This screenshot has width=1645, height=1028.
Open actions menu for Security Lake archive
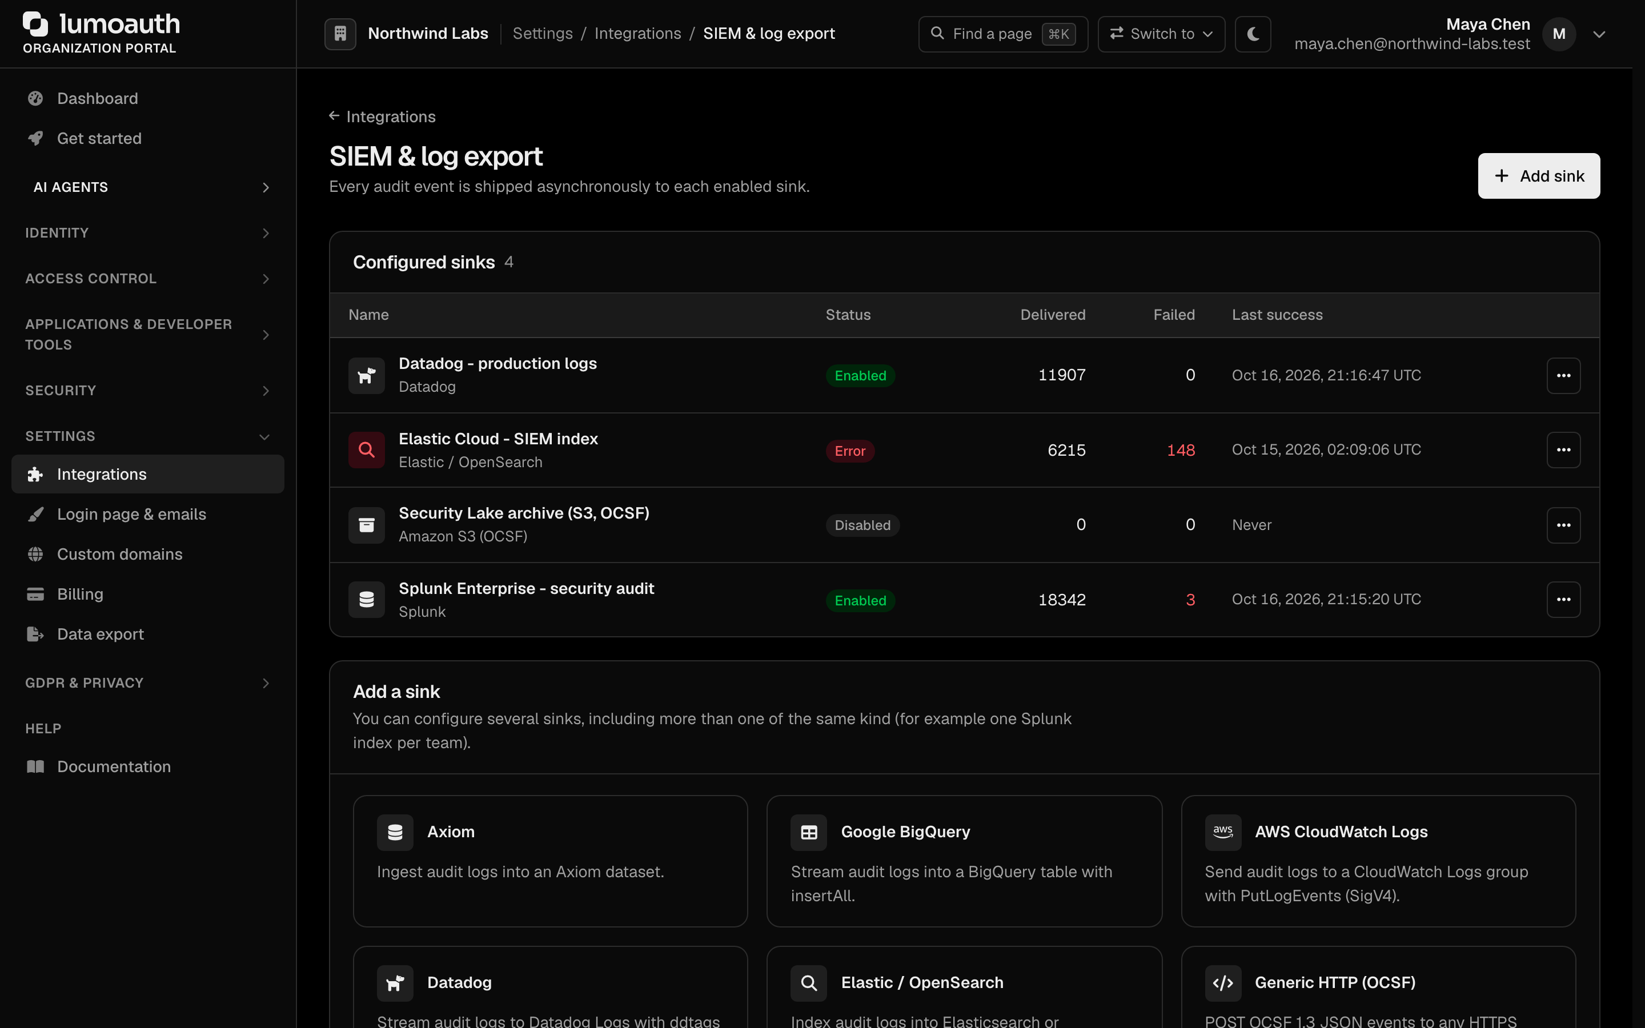[x=1563, y=525]
